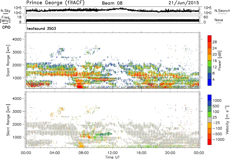The width and height of the screenshot is (230, 159).
Task: Pick the red segment atop power colorbar
Action: (x=210, y=38)
